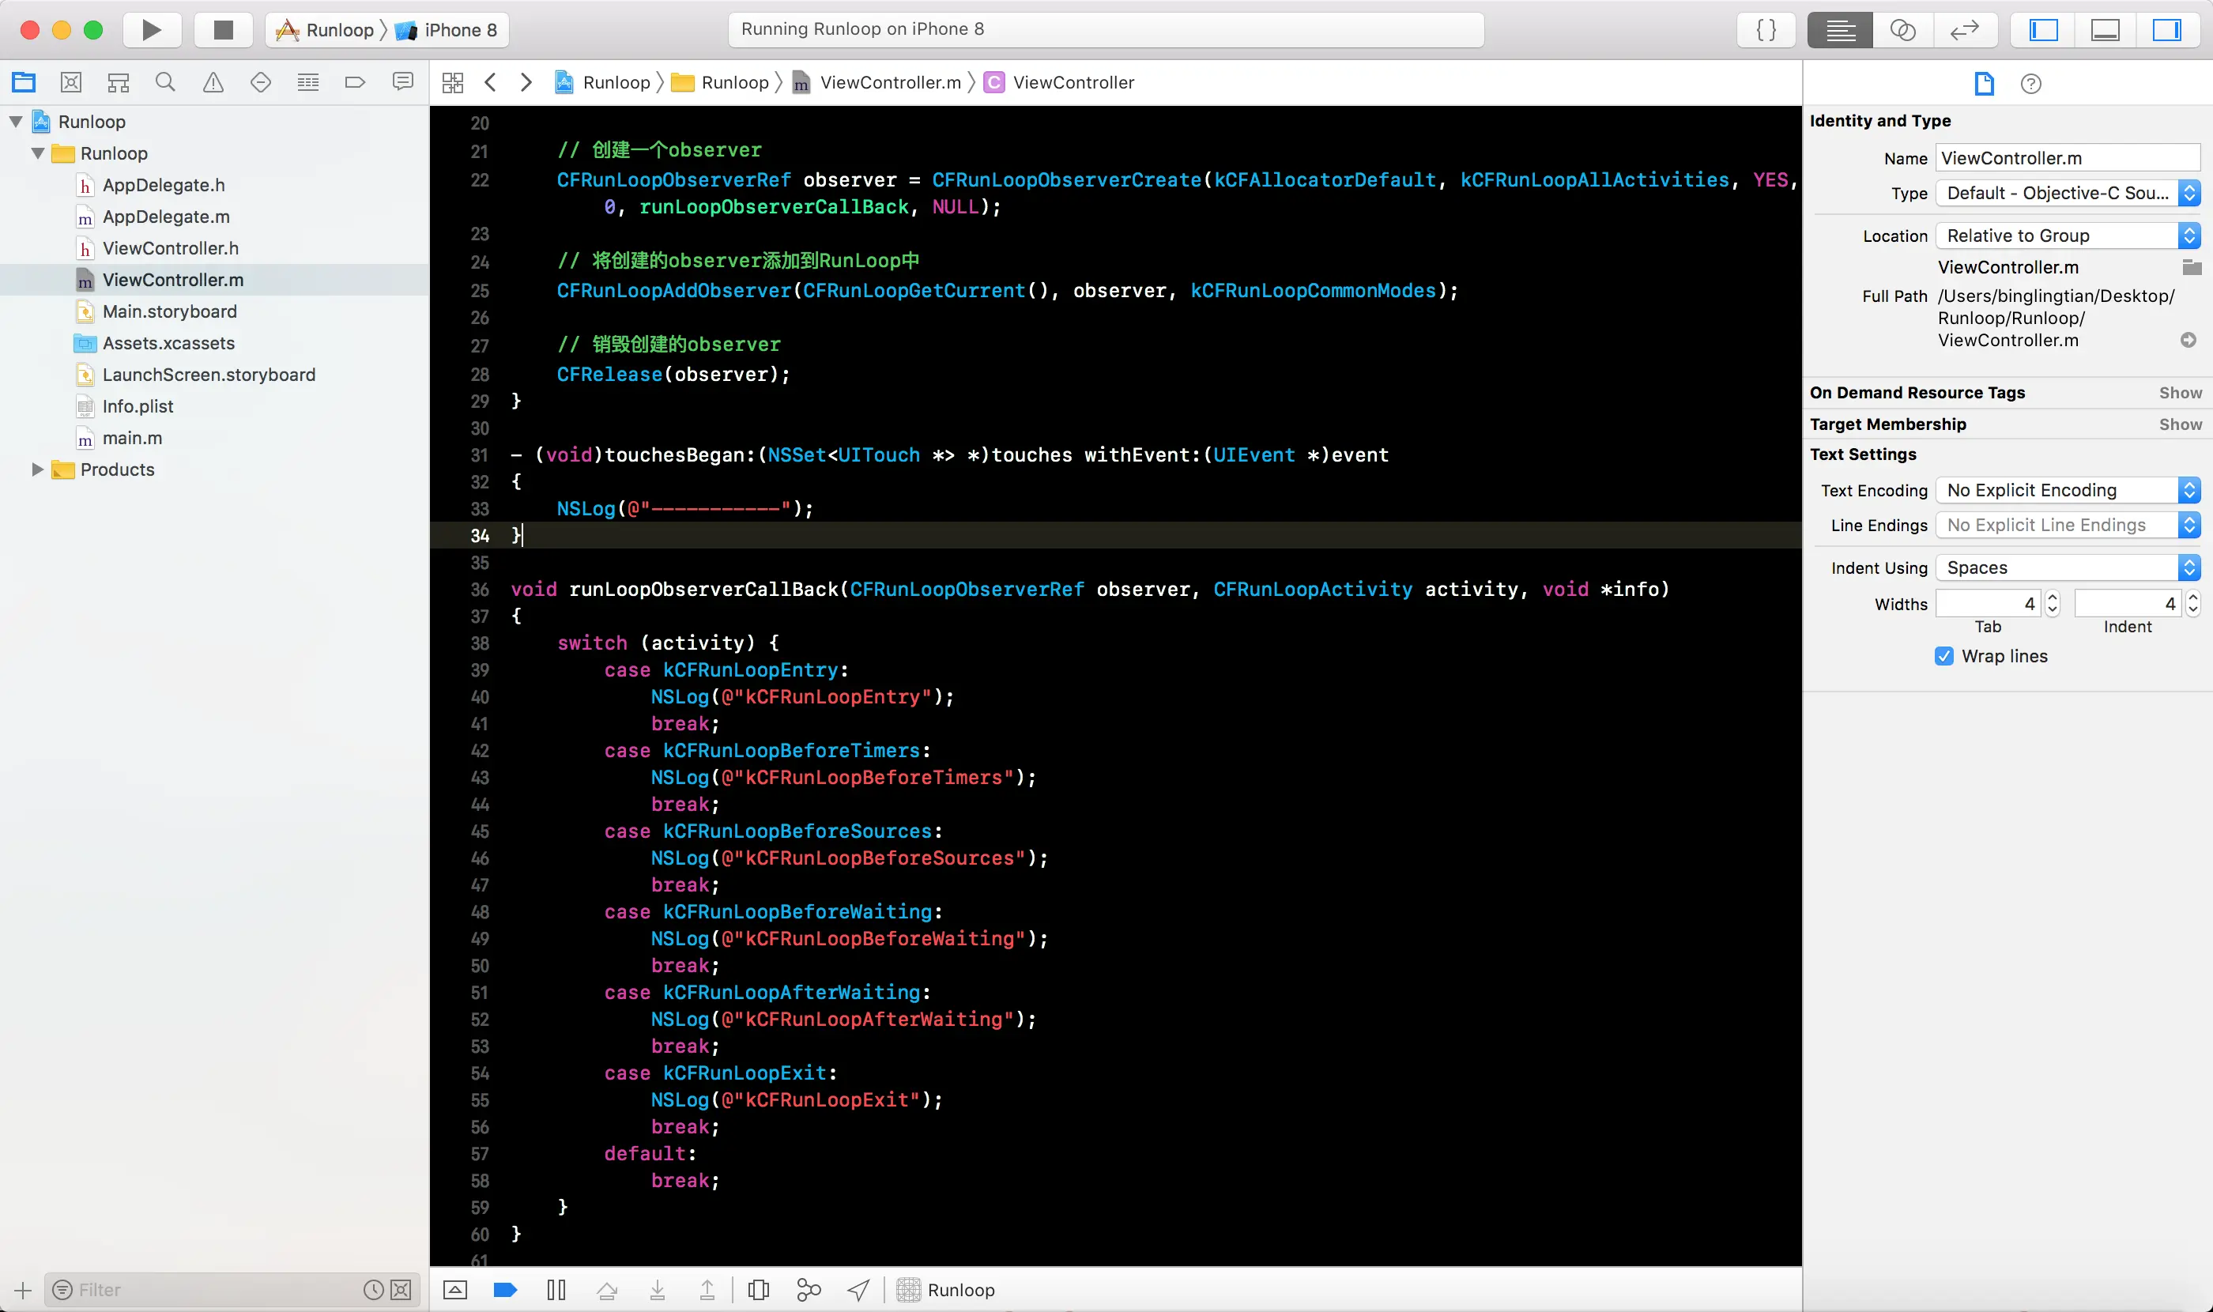This screenshot has width=2213, height=1312.
Task: Switch to the Assistant editor
Action: pos(1902,30)
